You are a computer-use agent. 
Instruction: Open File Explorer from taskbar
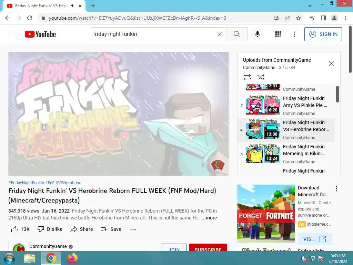coord(30,258)
